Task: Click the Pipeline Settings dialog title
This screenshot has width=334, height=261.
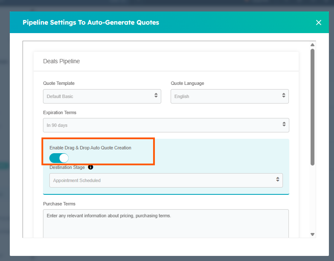Action: [x=91, y=22]
